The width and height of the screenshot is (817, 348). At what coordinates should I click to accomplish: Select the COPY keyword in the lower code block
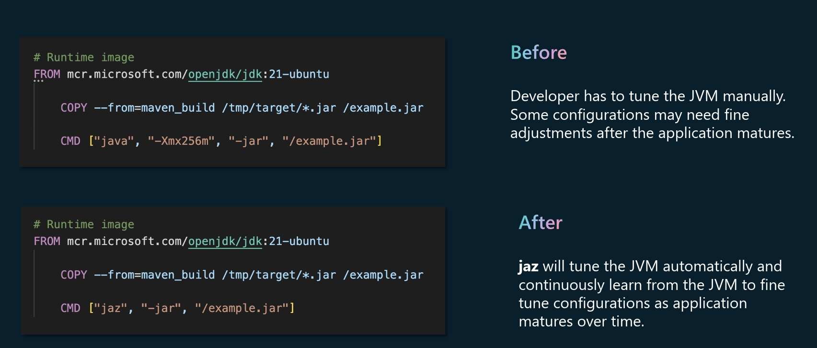[x=74, y=275]
